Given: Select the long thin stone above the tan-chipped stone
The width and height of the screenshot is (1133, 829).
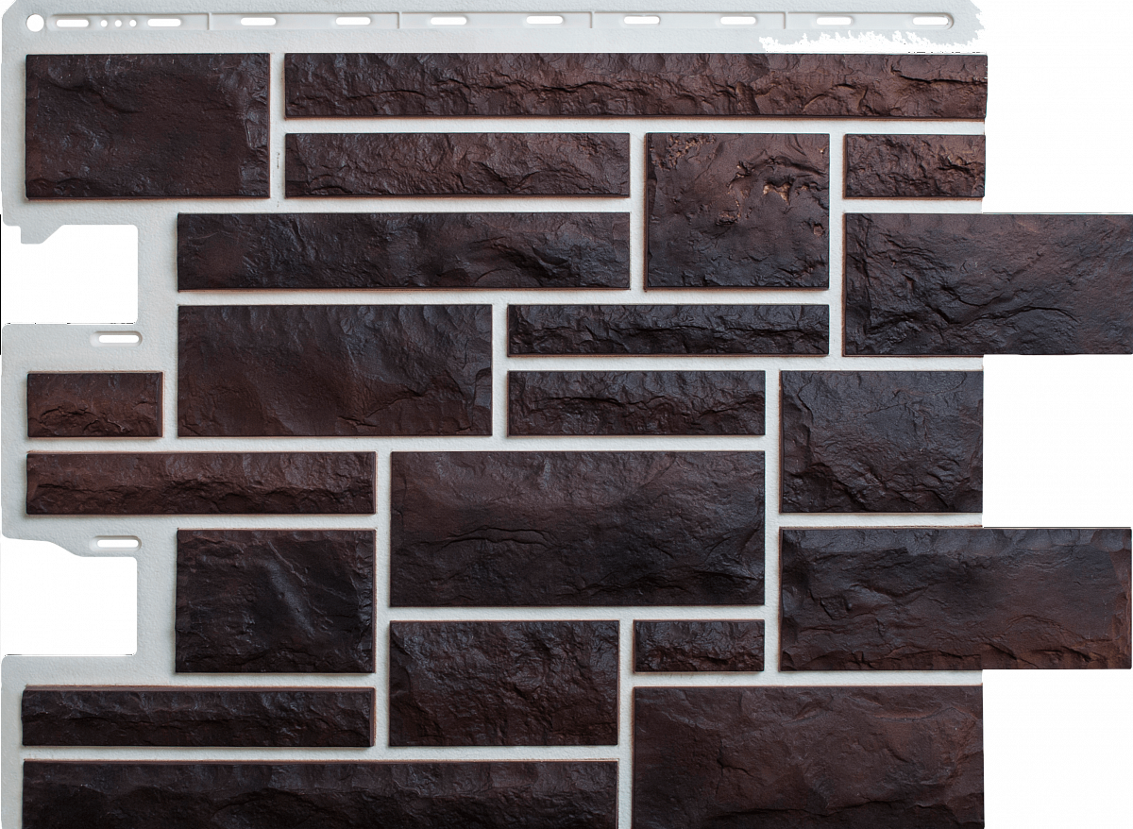Looking at the screenshot, I should [x=635, y=85].
